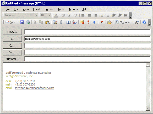Viewport: 153px width, 114px height.
Task: Click the red follow-up flag icon
Action: [x=102, y=22]
